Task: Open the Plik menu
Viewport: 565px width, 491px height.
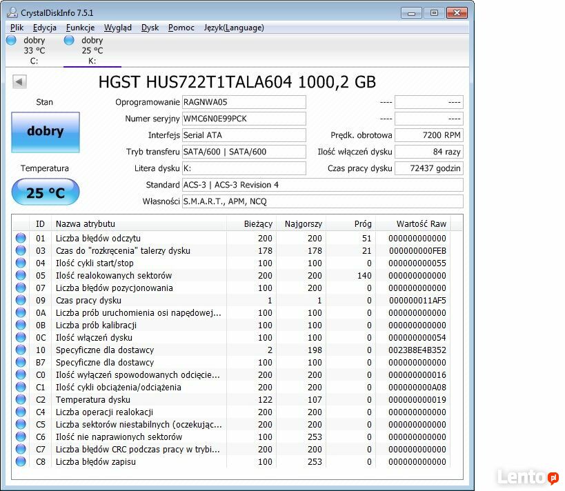Action: tap(17, 28)
